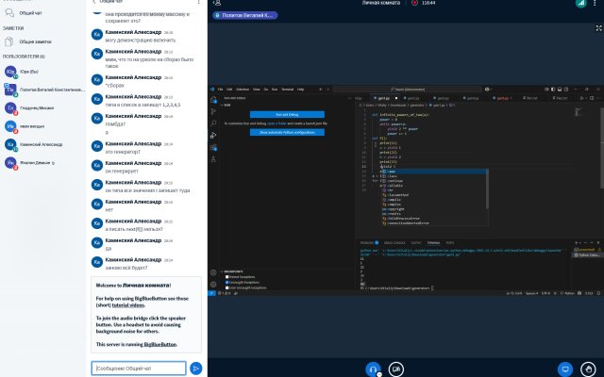Image resolution: width=604 pixels, height=377 pixels.
Task: Open VS Code Manage gear icon
Action: point(213,285)
